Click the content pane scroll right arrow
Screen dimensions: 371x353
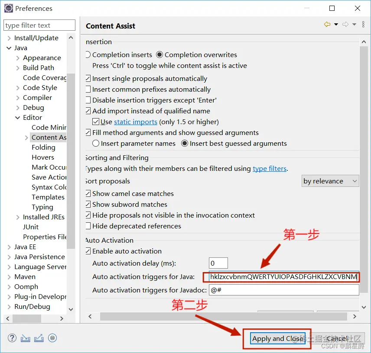click(355, 316)
